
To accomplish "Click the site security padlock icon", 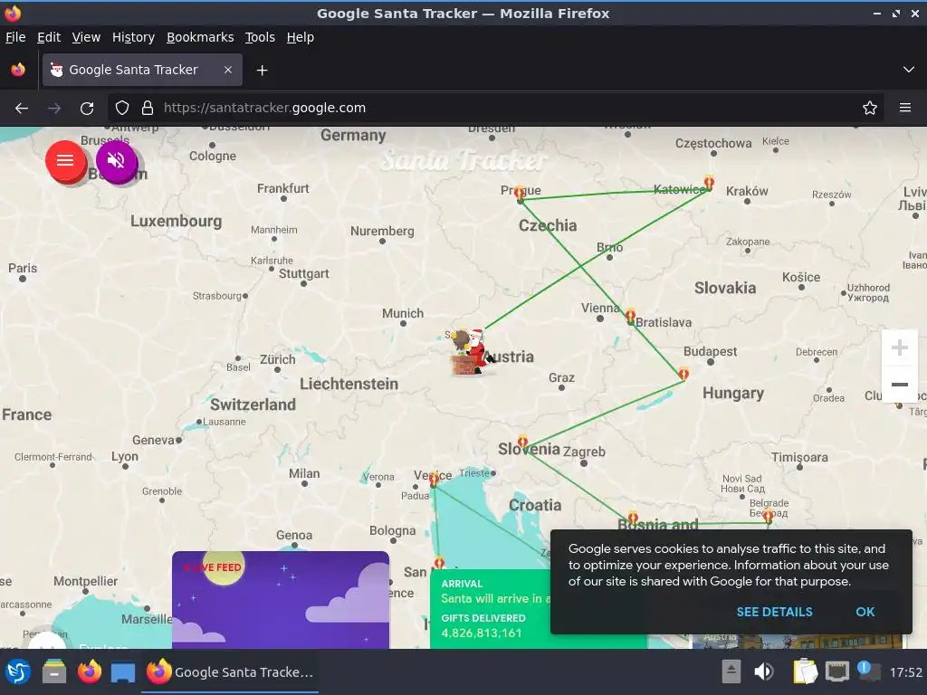I will [148, 109].
